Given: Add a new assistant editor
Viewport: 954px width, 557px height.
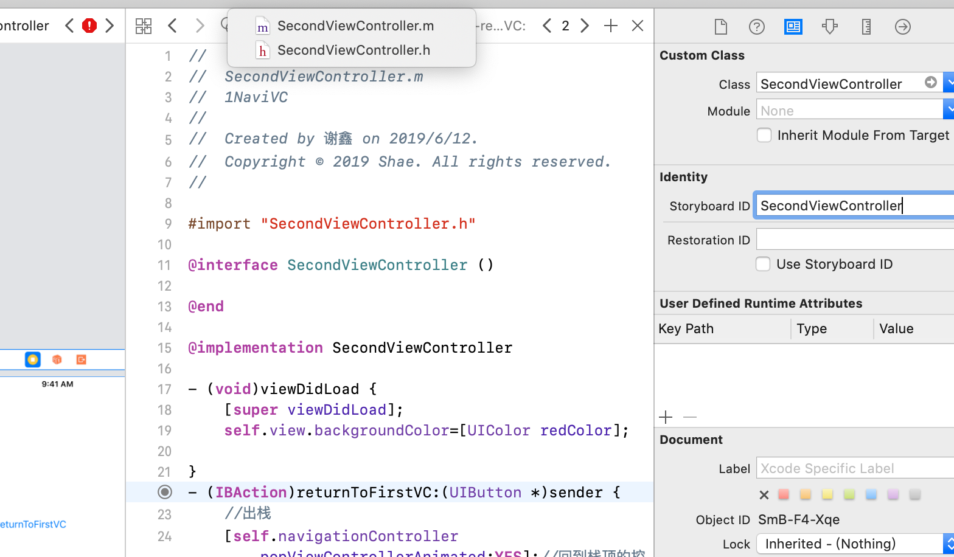Looking at the screenshot, I should (611, 26).
